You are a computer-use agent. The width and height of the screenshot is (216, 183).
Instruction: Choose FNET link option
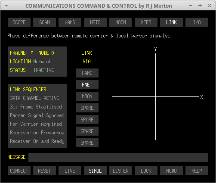click(x=87, y=85)
